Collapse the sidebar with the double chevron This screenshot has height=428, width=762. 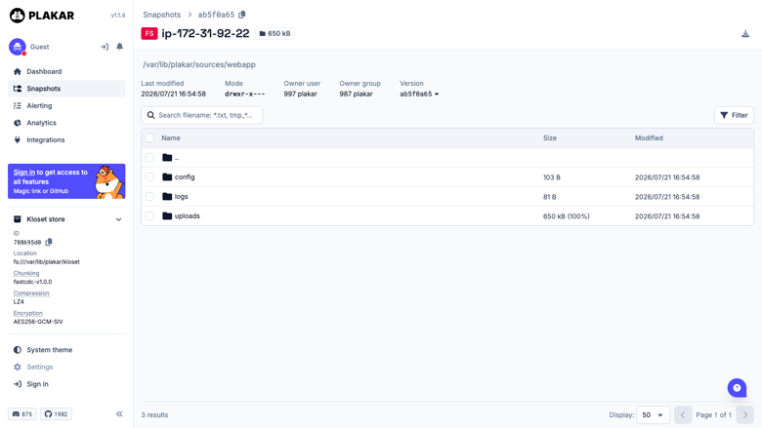pos(119,414)
